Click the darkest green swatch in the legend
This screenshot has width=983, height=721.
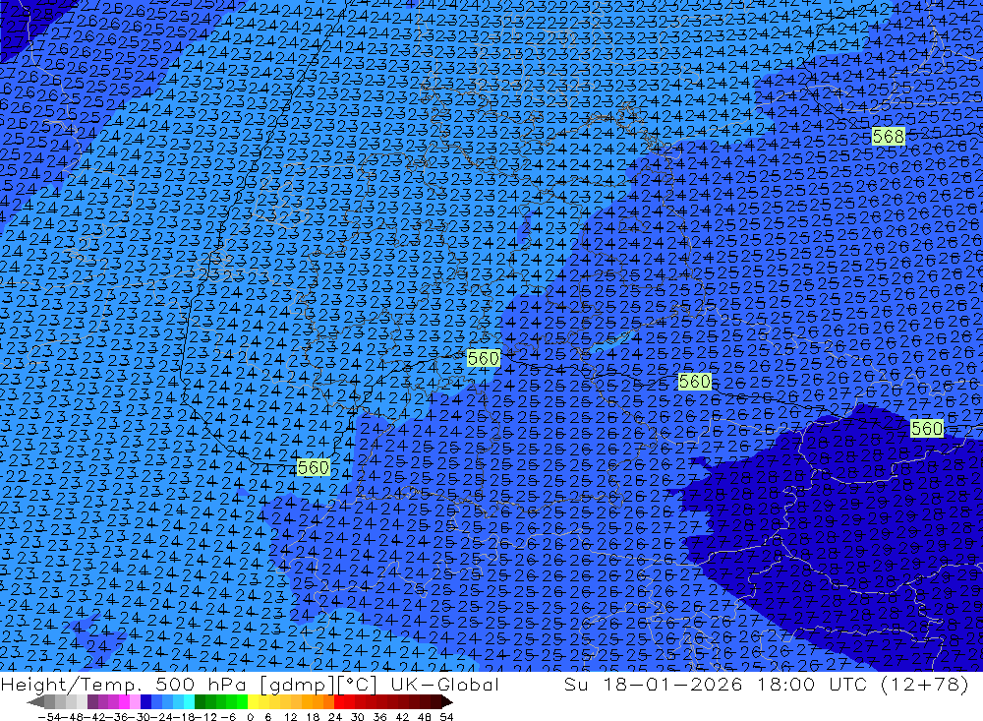200,701
